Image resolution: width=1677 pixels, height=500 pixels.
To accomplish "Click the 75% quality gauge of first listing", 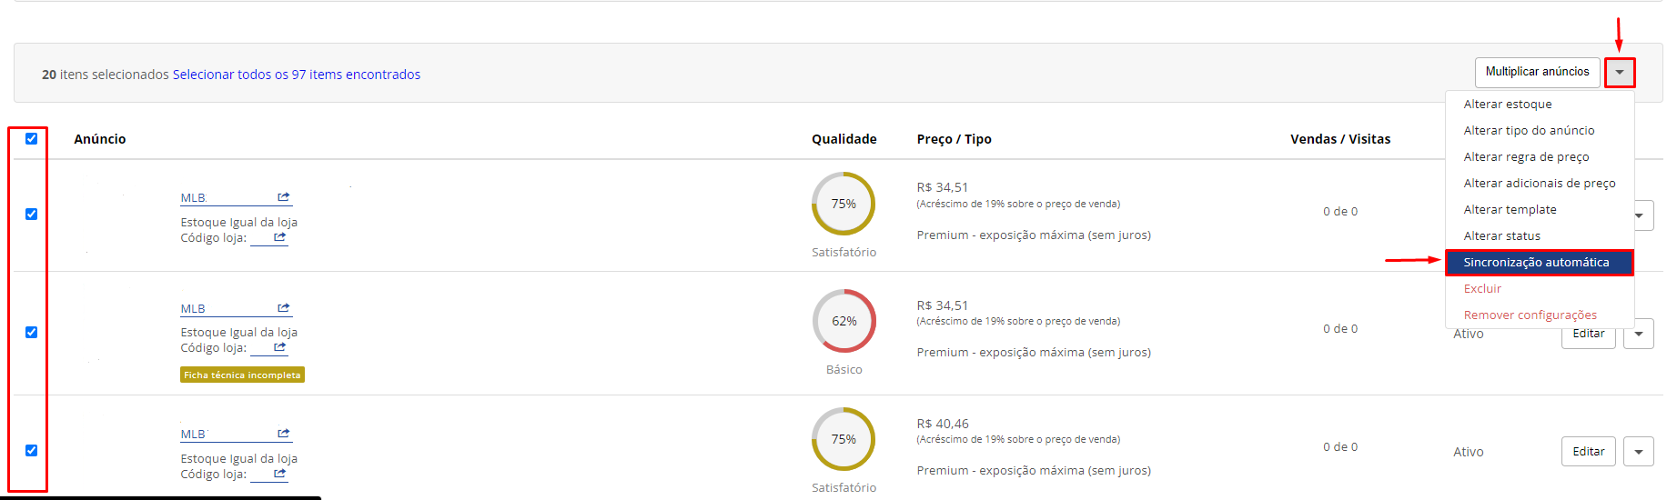I will [x=844, y=204].
